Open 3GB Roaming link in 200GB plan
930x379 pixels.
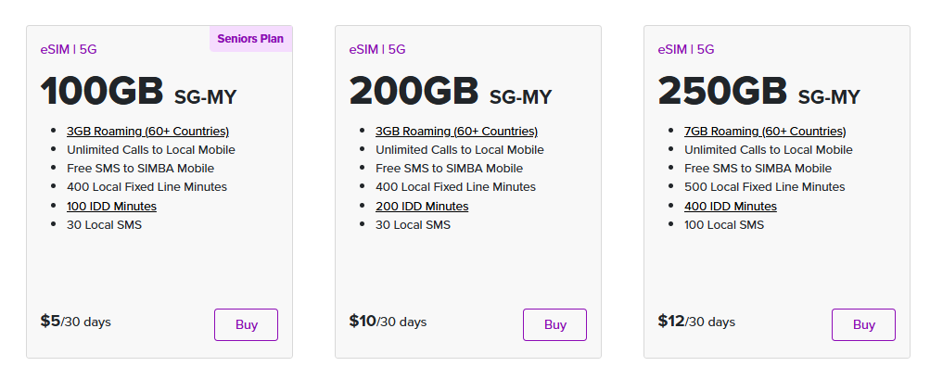point(457,131)
